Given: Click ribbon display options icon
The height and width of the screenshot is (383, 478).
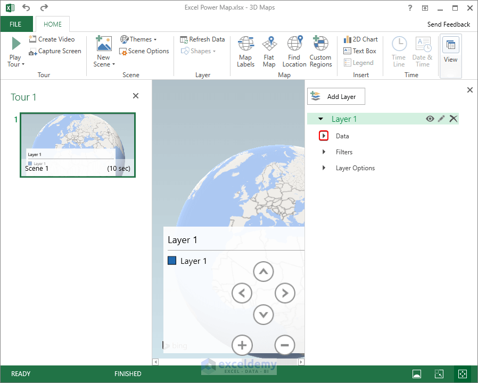Looking at the screenshot, I should (x=425, y=8).
